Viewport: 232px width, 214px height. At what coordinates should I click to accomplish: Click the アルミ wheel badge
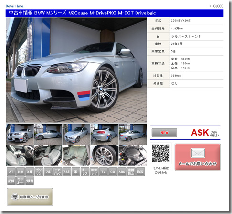pyautogui.click(x=66, y=172)
